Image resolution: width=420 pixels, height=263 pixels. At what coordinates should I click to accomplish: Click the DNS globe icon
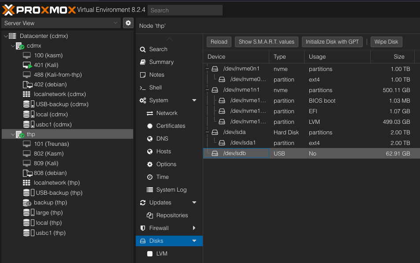pyautogui.click(x=149, y=139)
